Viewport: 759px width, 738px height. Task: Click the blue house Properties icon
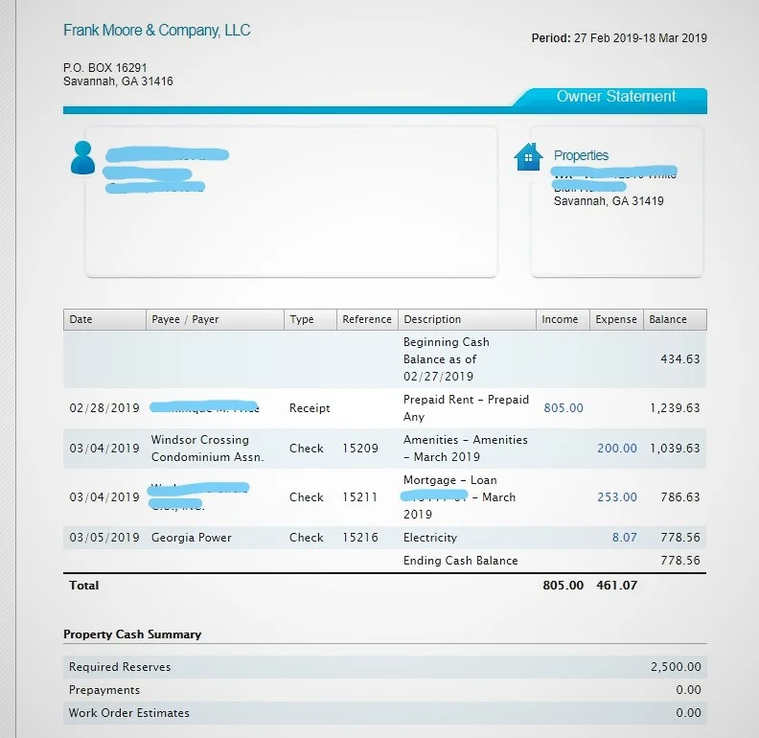528,156
